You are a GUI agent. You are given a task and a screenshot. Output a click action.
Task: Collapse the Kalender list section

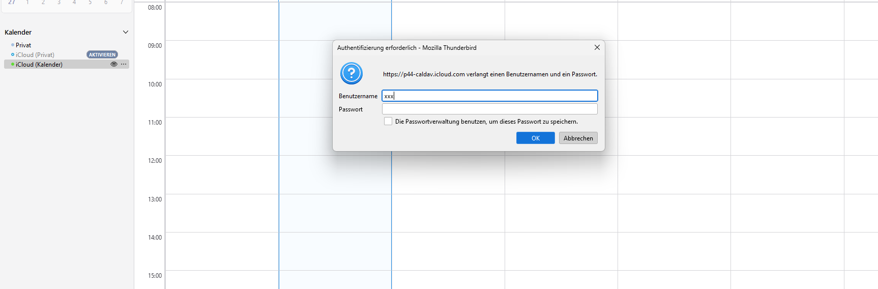(126, 32)
